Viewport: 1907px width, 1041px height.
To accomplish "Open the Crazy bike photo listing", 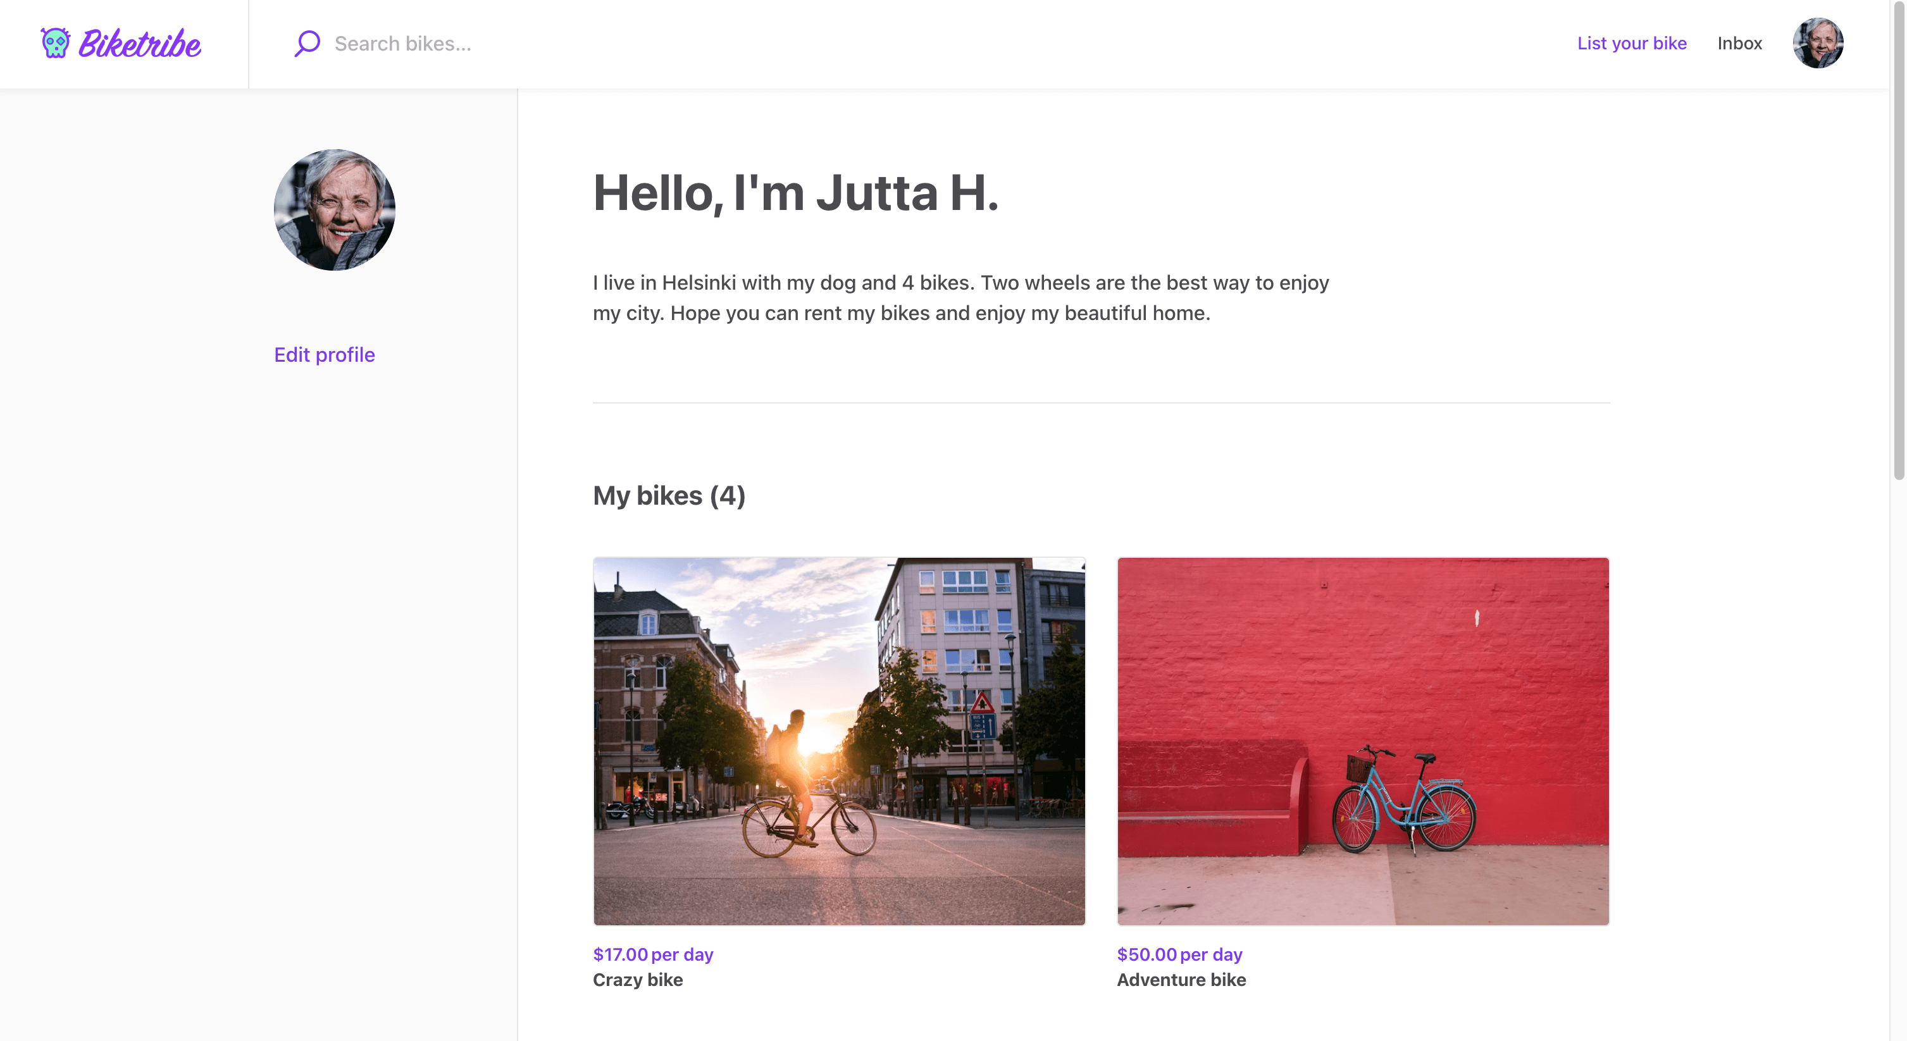I will (x=839, y=741).
